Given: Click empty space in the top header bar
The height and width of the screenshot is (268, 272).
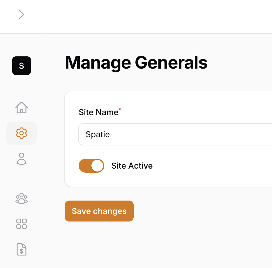Looking at the screenshot, I should click(x=147, y=17).
